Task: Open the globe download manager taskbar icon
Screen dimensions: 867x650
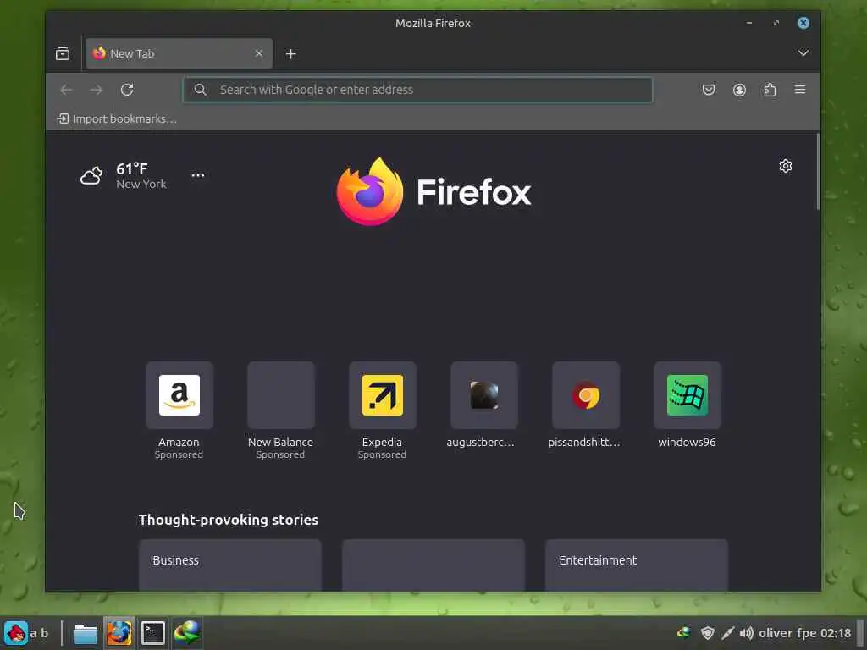Action: [187, 633]
